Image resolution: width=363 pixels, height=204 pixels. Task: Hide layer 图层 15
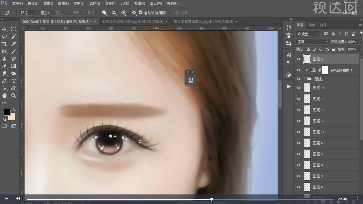click(299, 88)
